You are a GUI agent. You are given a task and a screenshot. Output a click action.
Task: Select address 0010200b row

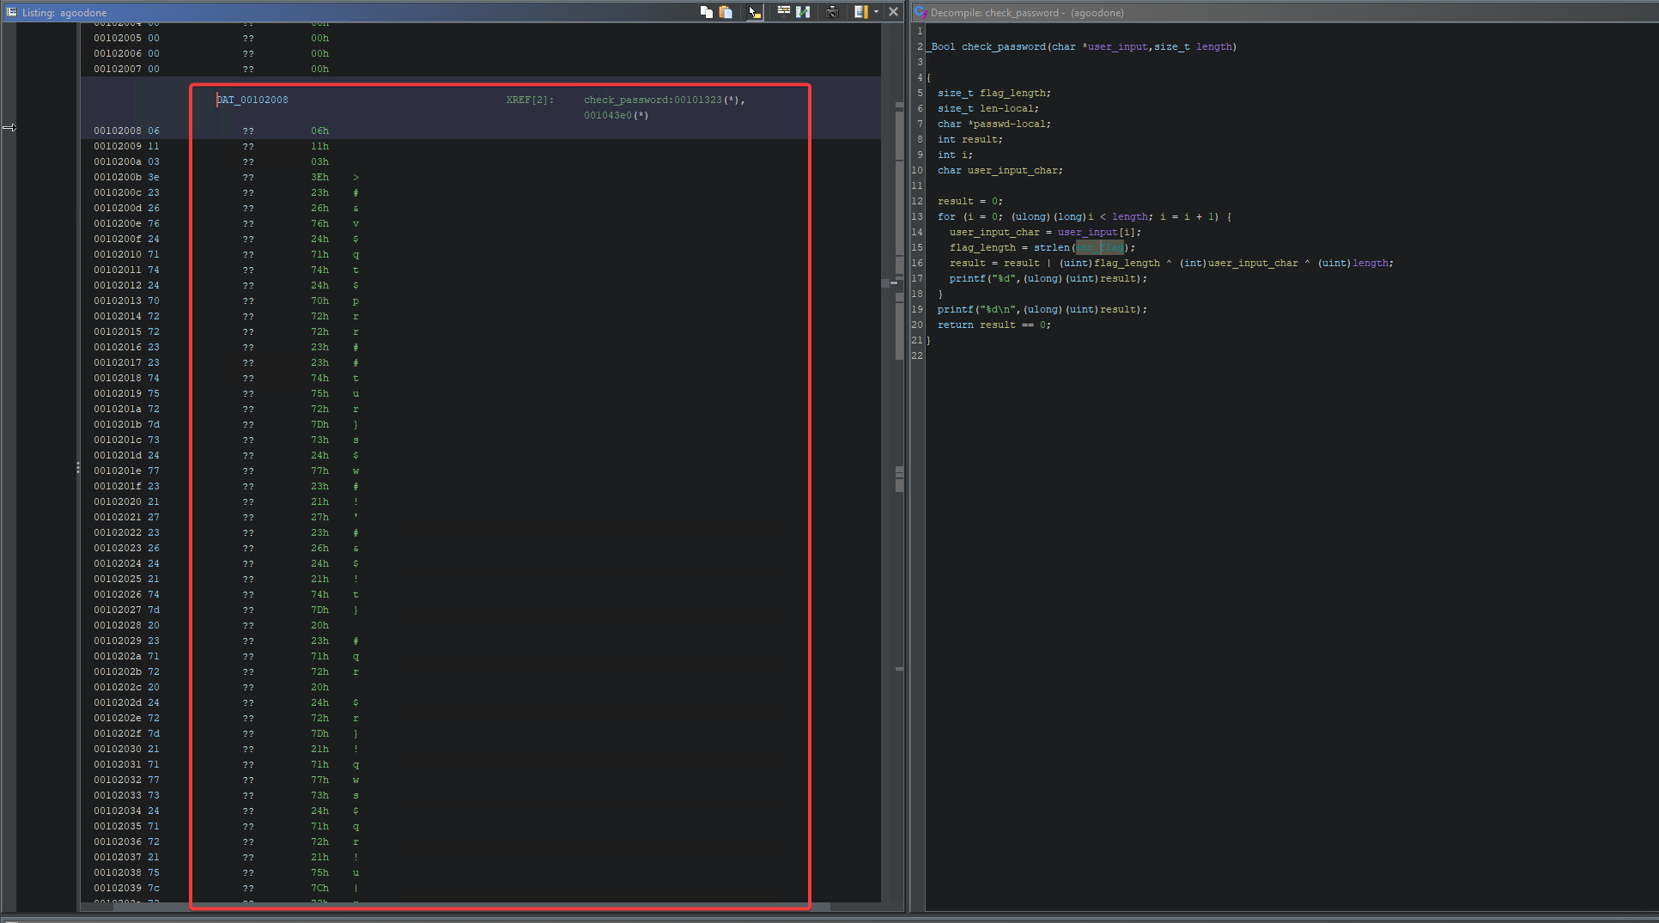(118, 177)
